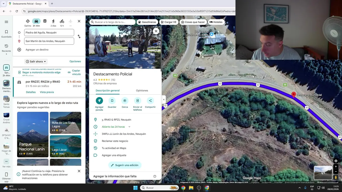Viewport: 342px width, 192px height.
Task: Click the 3WPJ+JJ plus code row
Action: pos(125,134)
